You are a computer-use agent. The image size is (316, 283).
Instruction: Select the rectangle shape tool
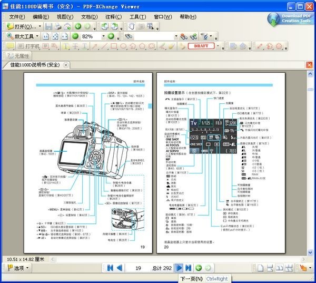[114, 46]
